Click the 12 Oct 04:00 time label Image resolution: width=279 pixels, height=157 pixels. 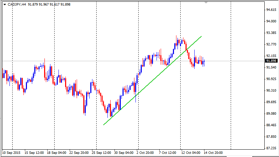coord(191,153)
